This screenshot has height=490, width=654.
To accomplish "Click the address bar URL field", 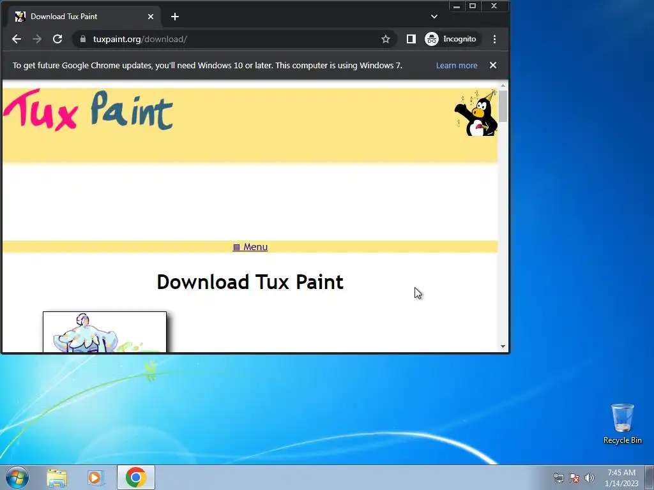I will (x=234, y=39).
